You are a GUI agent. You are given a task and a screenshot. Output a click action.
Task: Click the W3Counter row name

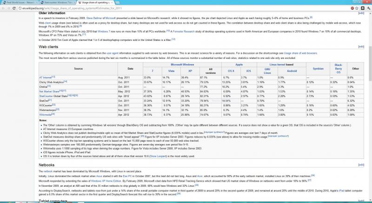pos(45,105)
